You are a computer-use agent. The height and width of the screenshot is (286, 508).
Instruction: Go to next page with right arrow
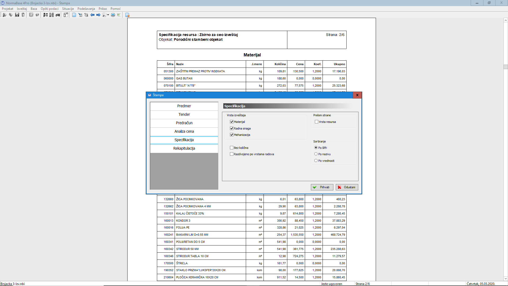pyautogui.click(x=98, y=15)
